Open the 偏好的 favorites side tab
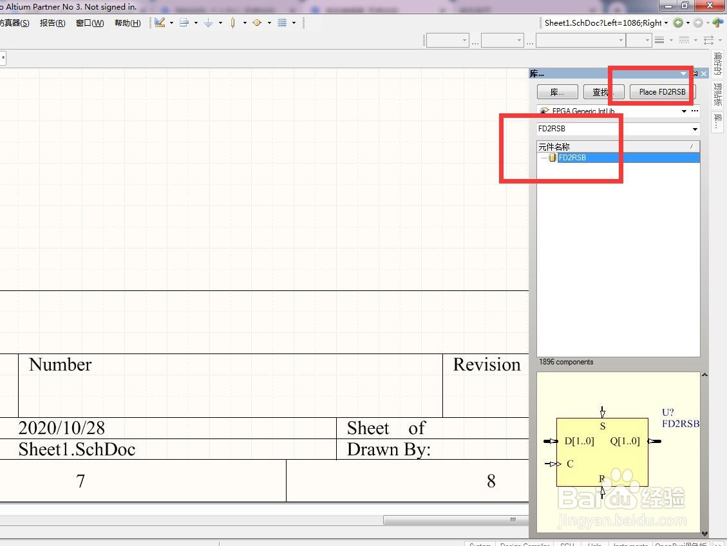727x546 pixels. point(718,63)
